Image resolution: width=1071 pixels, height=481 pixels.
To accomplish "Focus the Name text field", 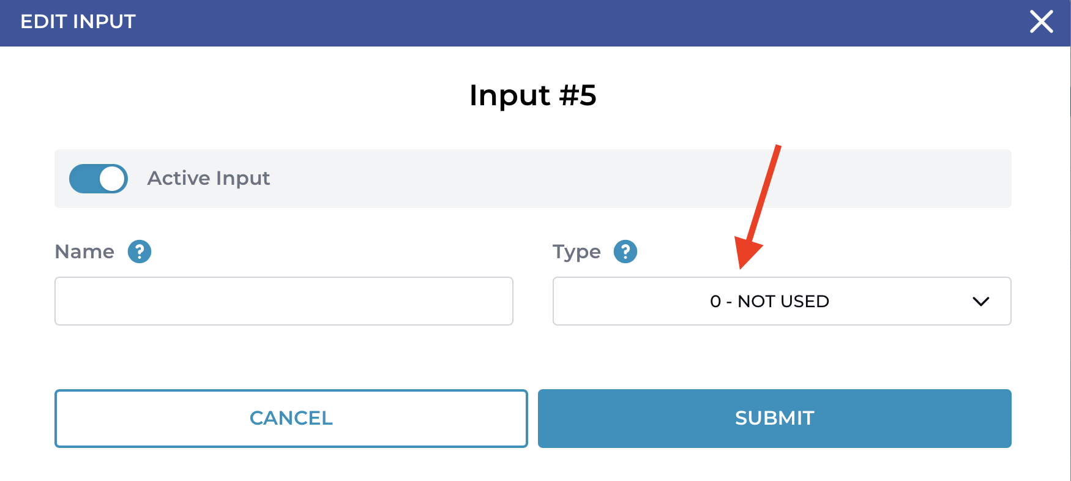I will (284, 301).
